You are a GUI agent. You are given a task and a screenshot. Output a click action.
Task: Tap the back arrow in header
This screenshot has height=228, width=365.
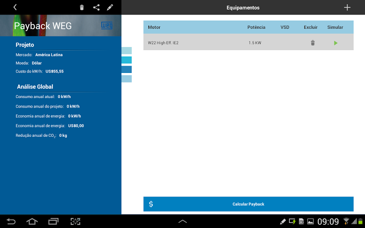[x=15, y=7]
